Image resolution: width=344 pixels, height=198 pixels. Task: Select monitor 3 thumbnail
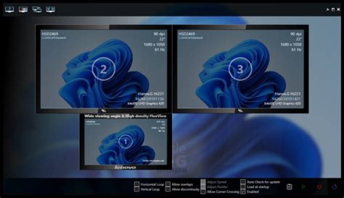point(240,69)
